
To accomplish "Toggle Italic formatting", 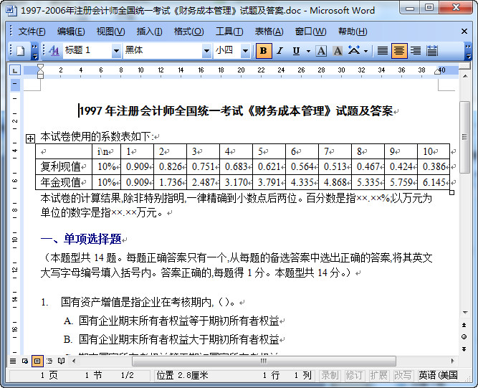I will pos(280,51).
